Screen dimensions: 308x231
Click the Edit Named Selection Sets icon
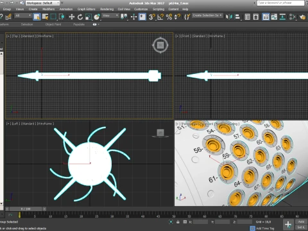pyautogui.click(x=187, y=17)
